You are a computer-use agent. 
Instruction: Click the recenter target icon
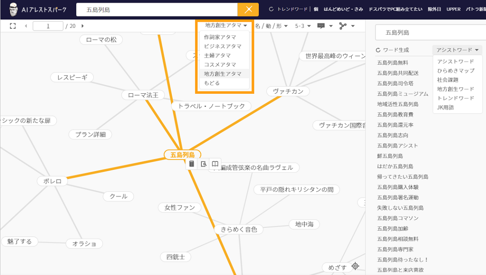355,266
